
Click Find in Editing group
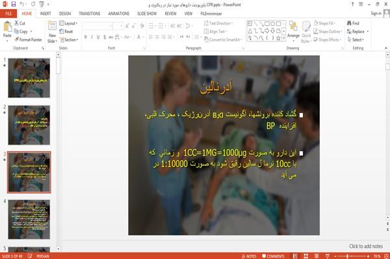tap(353, 23)
